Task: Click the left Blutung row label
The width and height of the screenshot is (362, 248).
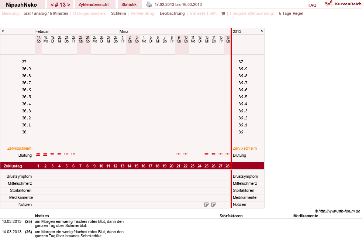Action: pos(25,155)
